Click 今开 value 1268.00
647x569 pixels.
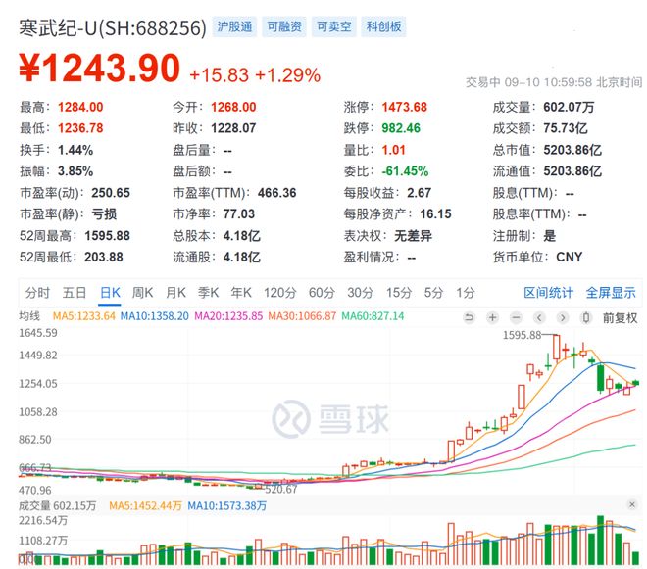coord(233,107)
